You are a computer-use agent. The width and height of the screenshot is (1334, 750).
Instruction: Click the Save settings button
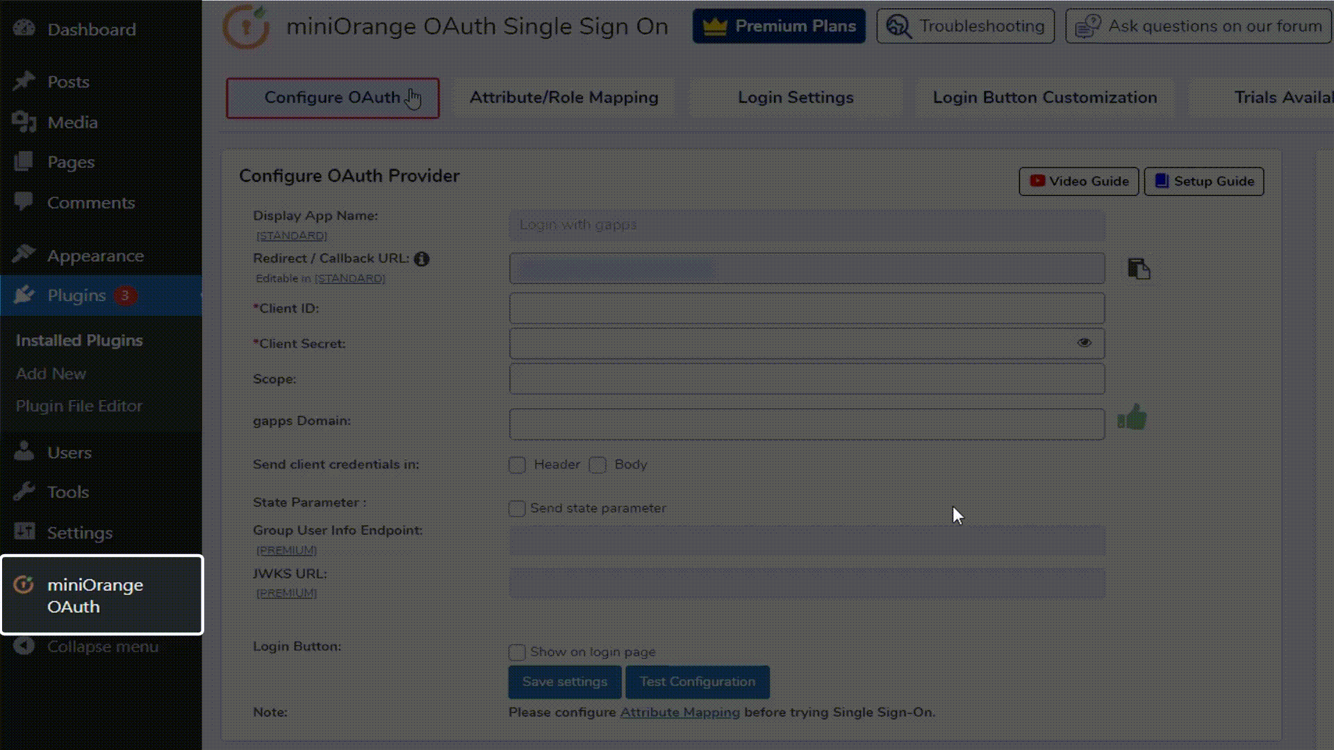pyautogui.click(x=564, y=681)
